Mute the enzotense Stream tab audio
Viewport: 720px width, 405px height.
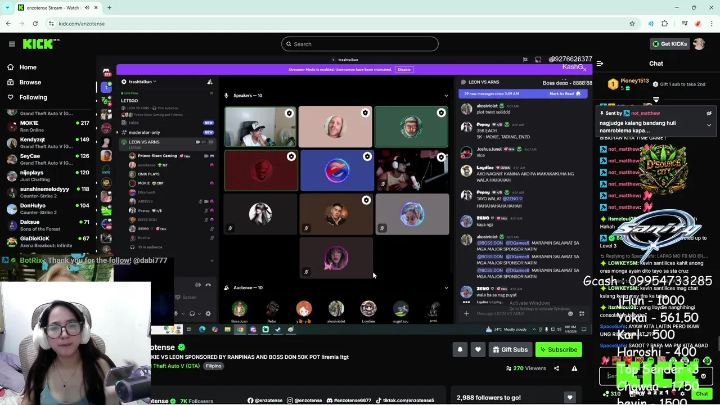coord(87,8)
